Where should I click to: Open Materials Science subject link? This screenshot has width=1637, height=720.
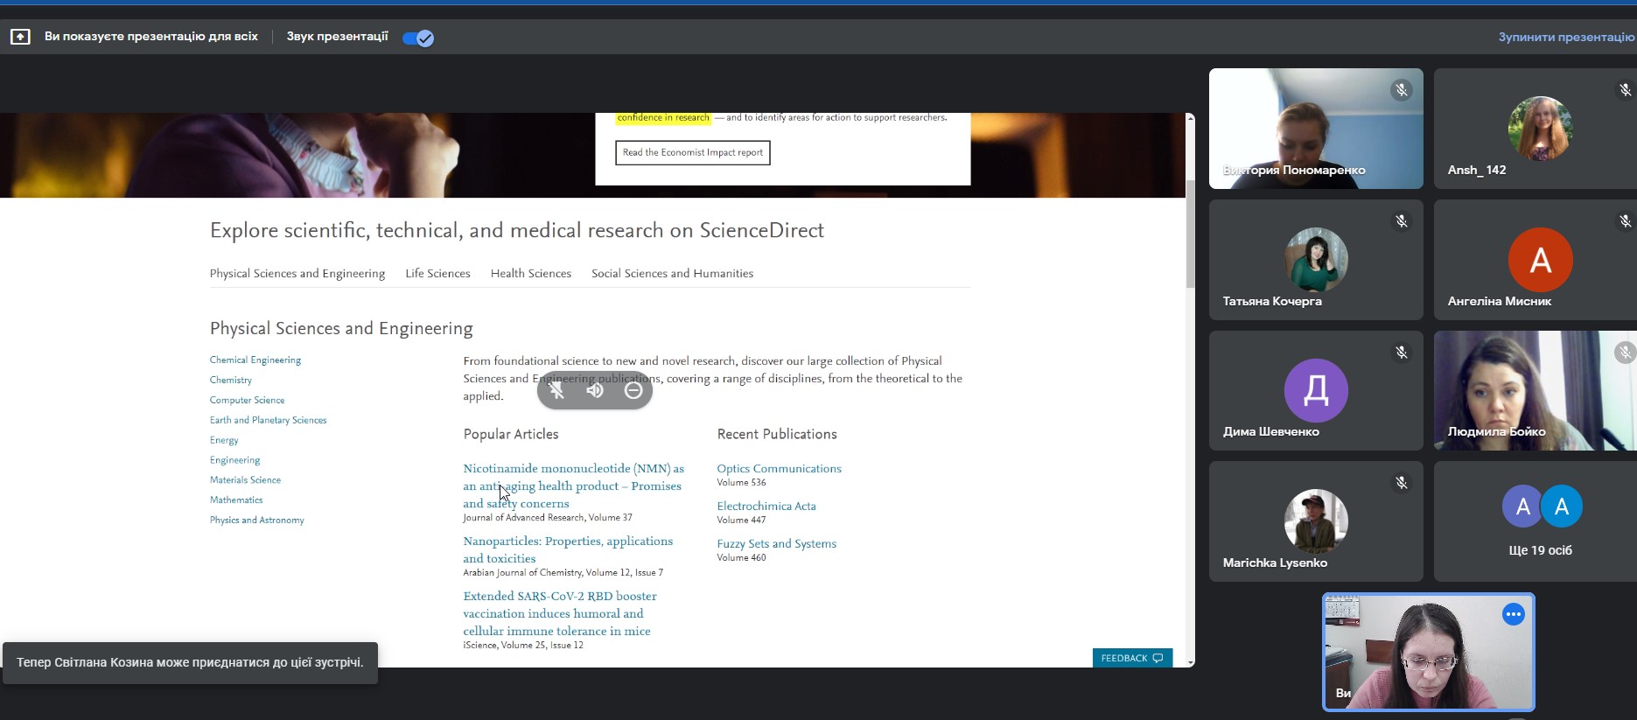tap(245, 480)
